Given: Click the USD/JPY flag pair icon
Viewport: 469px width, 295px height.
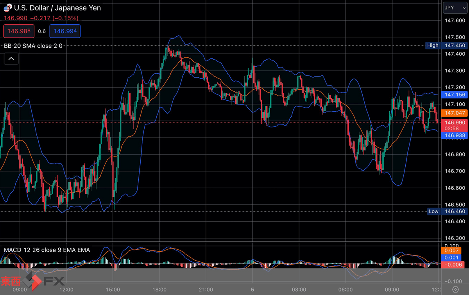Looking at the screenshot, I should point(7,8).
